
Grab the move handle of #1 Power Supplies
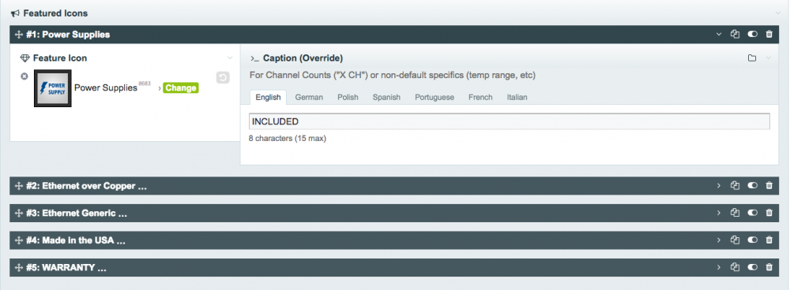(19, 35)
